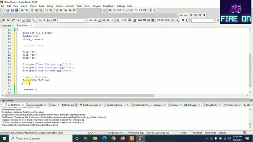
Task: Switch to the Search results log tab
Action: pyautogui.click(x=36, y=105)
